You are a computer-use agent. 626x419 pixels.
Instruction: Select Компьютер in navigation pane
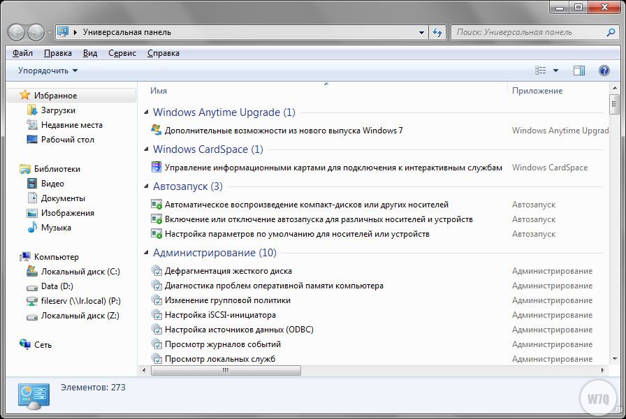tap(57, 256)
